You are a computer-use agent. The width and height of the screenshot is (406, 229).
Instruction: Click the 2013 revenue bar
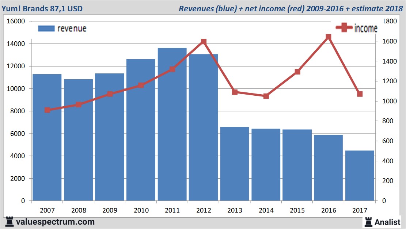pyautogui.click(x=235, y=164)
